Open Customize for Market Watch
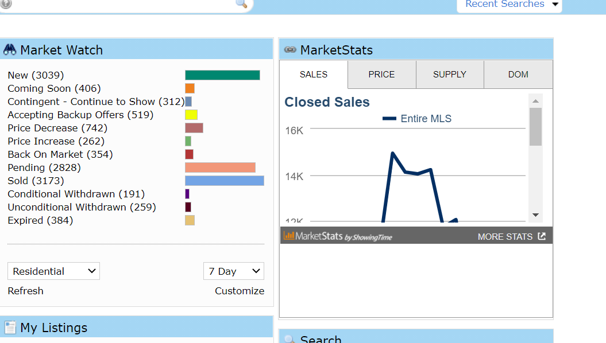Image resolution: width=606 pixels, height=343 pixels. point(240,291)
